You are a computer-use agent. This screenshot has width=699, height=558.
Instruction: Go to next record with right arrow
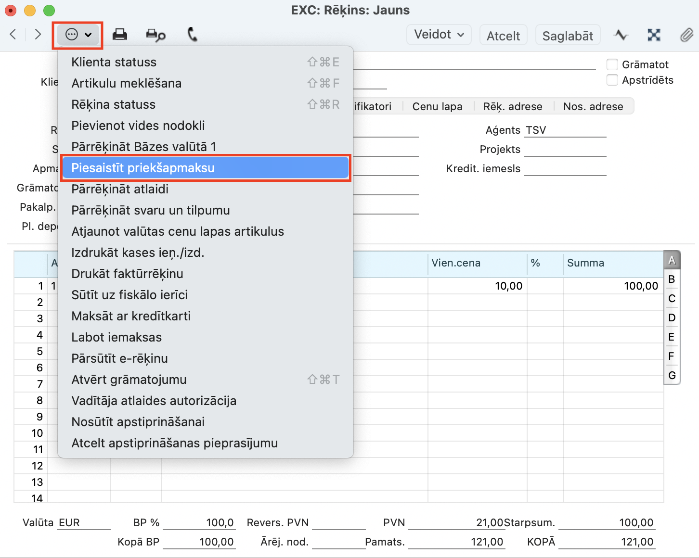[x=38, y=35]
